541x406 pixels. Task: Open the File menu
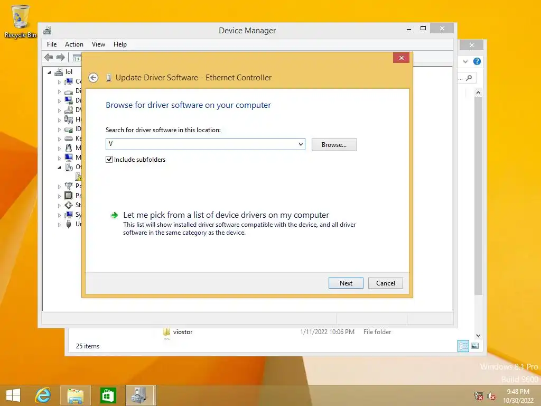(52, 44)
